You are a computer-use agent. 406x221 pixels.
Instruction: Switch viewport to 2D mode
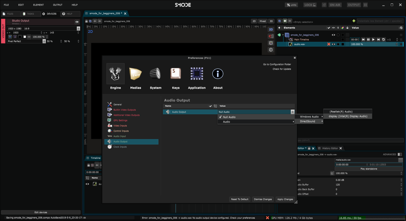coord(254,21)
